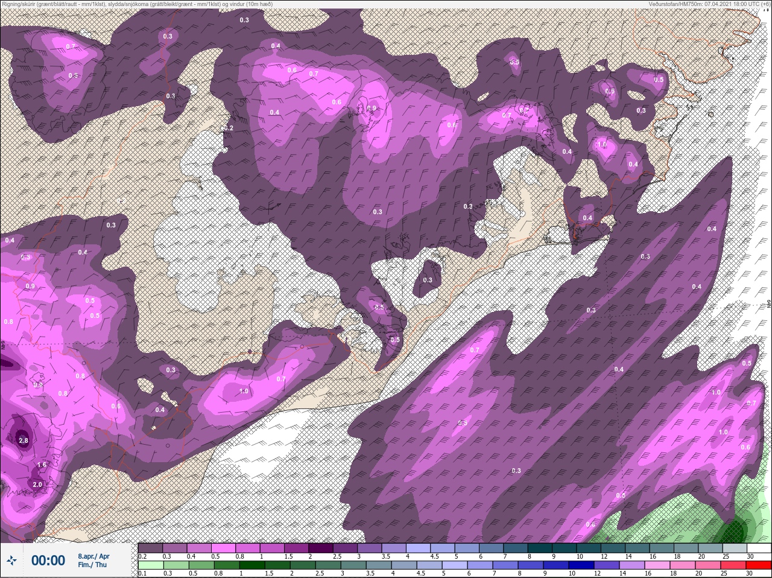
Task: Select the 0.2 dark plum swatch, top legend row
Action: tap(150, 548)
